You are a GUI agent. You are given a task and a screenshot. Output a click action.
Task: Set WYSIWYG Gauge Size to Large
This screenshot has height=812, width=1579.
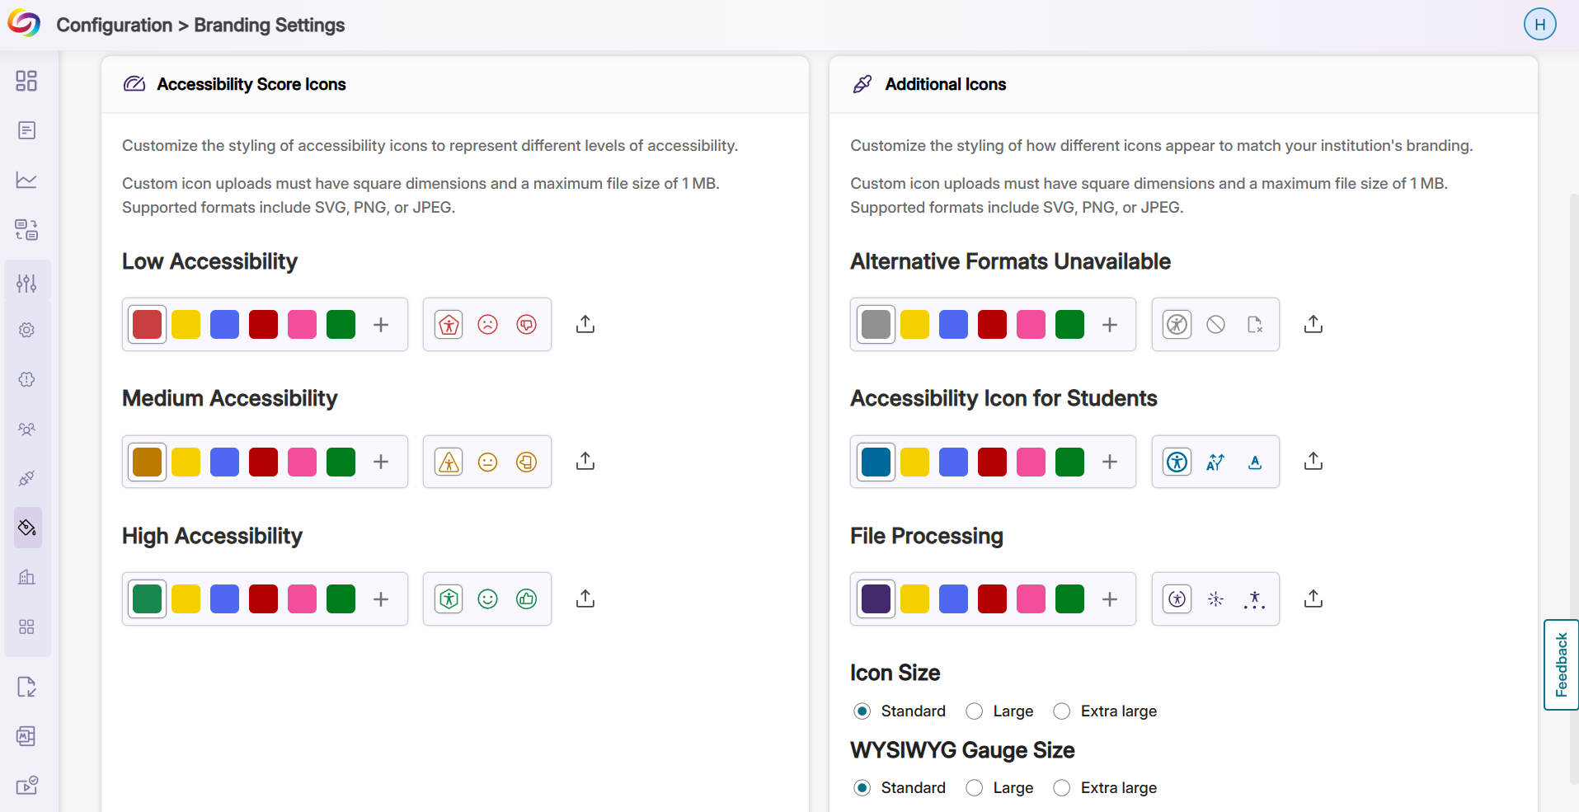(x=975, y=788)
